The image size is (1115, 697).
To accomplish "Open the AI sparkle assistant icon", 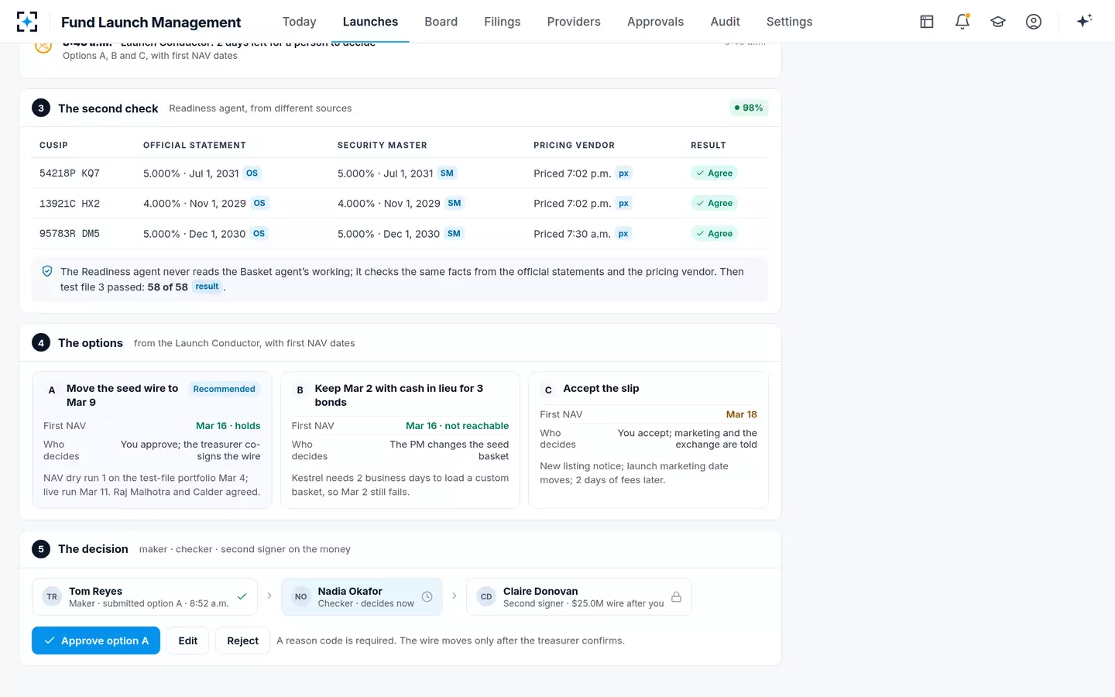I will point(1084,21).
